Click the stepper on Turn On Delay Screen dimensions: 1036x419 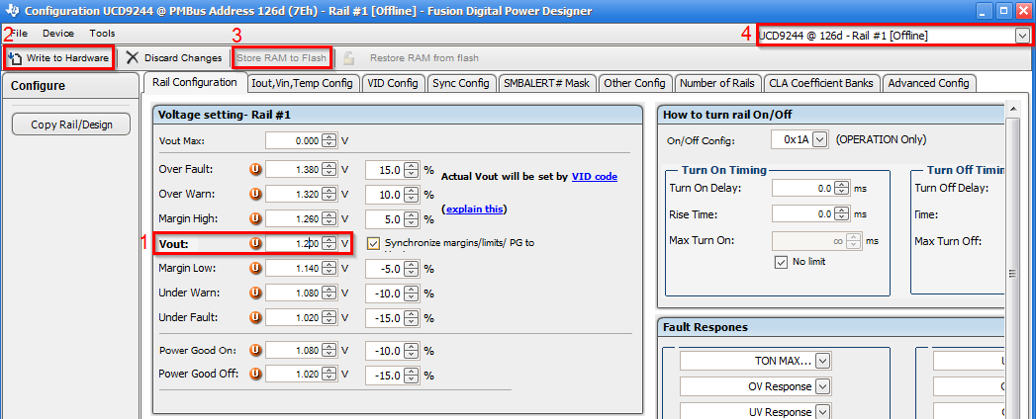(x=841, y=188)
